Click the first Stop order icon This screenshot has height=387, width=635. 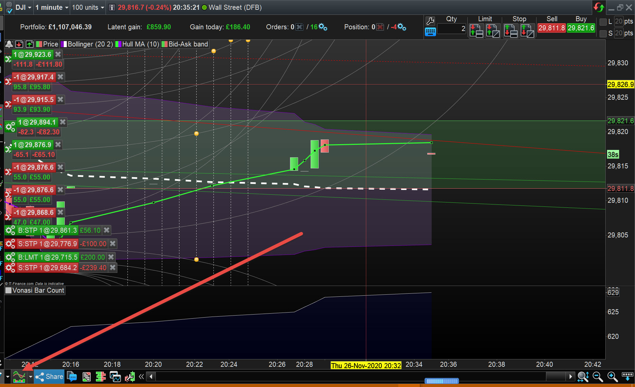(511, 31)
